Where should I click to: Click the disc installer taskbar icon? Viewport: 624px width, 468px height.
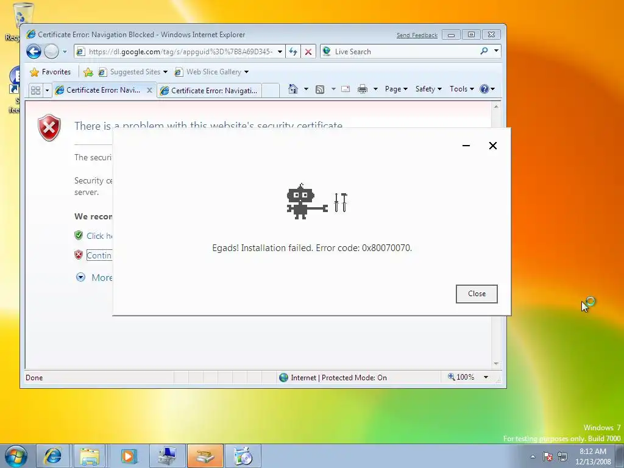point(243,456)
